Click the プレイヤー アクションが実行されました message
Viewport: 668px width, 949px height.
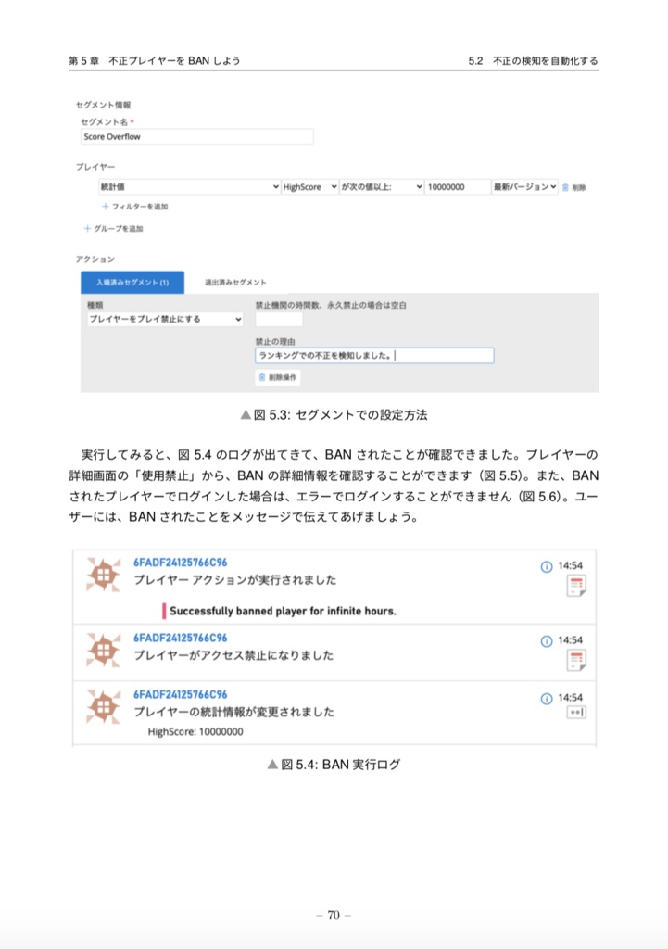pos(234,580)
